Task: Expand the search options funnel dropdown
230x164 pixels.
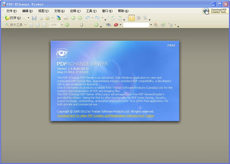Action: coord(175,25)
